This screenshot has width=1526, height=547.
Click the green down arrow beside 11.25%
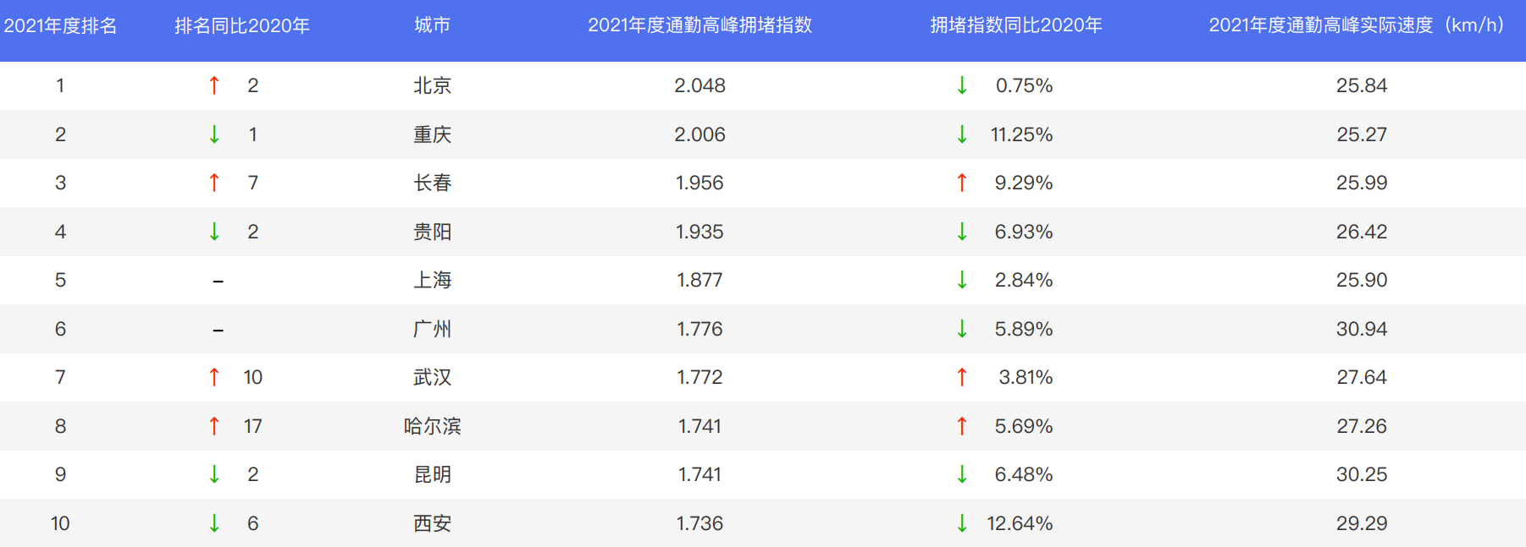point(962,134)
